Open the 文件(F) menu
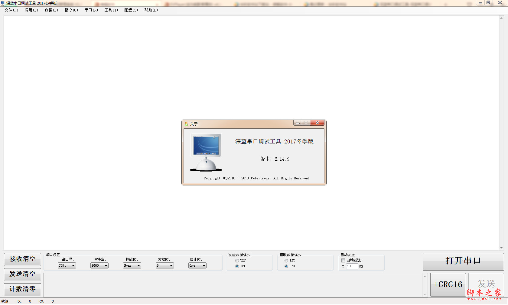The width and height of the screenshot is (508, 305). click(11, 10)
